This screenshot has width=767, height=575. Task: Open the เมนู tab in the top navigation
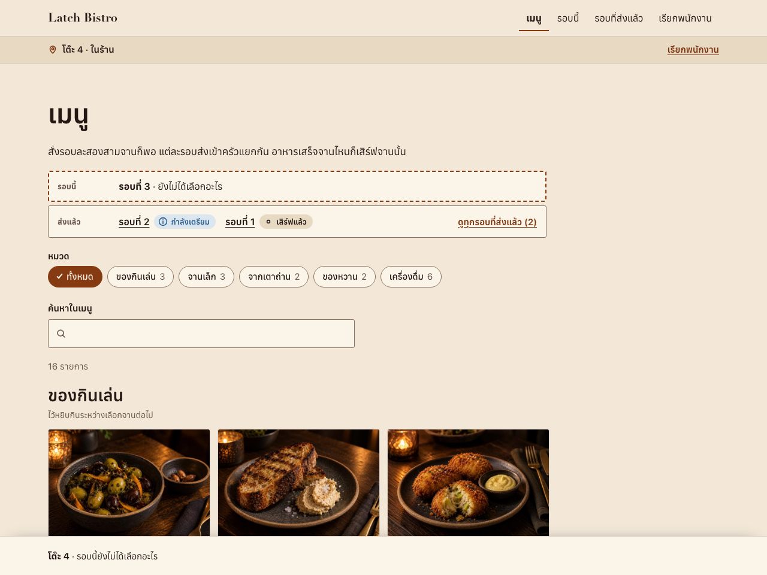[x=534, y=19]
